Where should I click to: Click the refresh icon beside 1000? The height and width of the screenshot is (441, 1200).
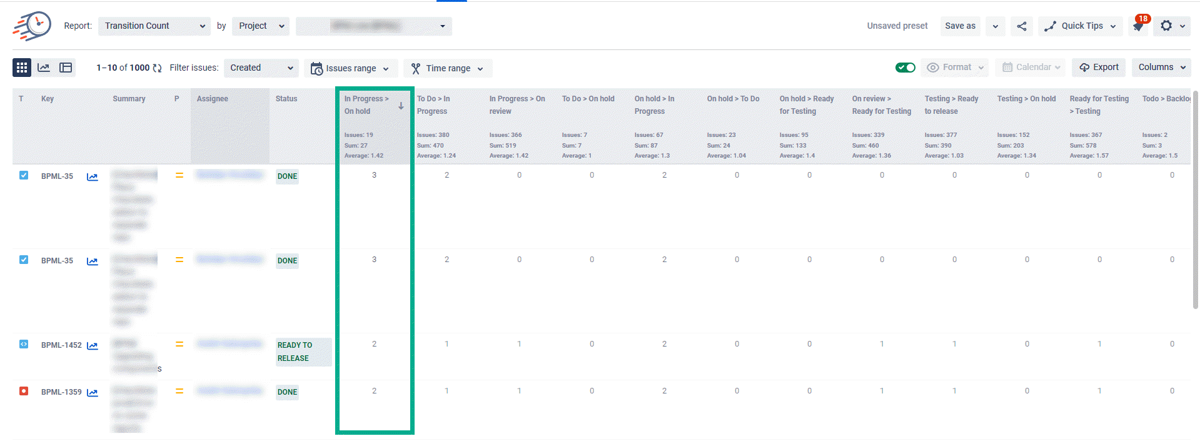[x=157, y=68]
